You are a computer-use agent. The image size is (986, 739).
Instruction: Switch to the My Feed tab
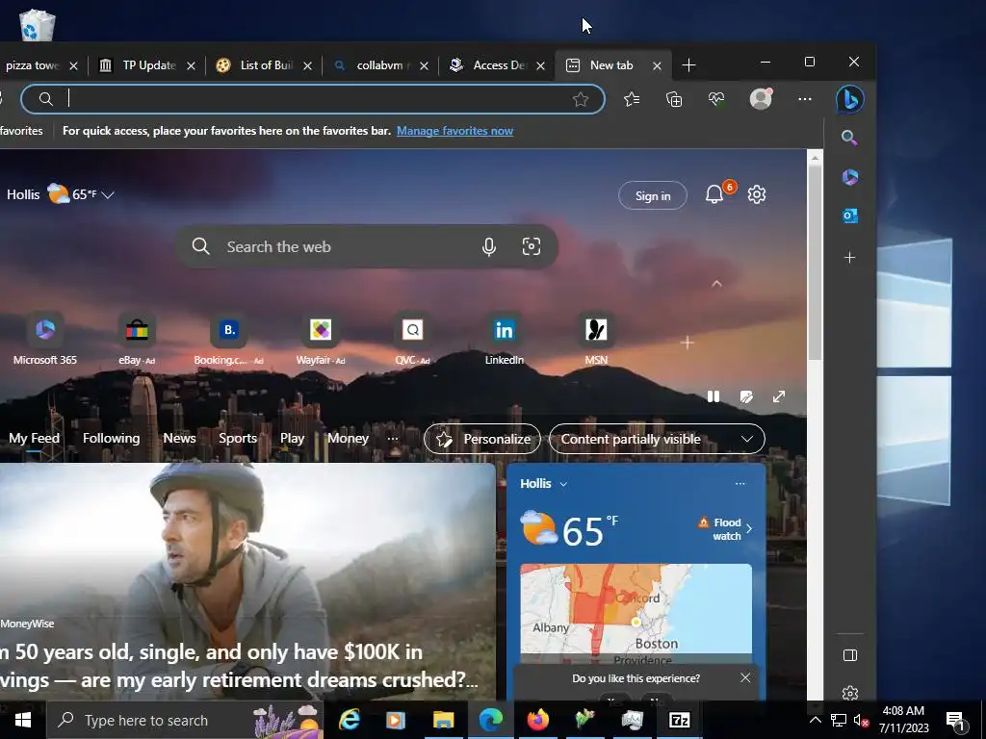[34, 439]
